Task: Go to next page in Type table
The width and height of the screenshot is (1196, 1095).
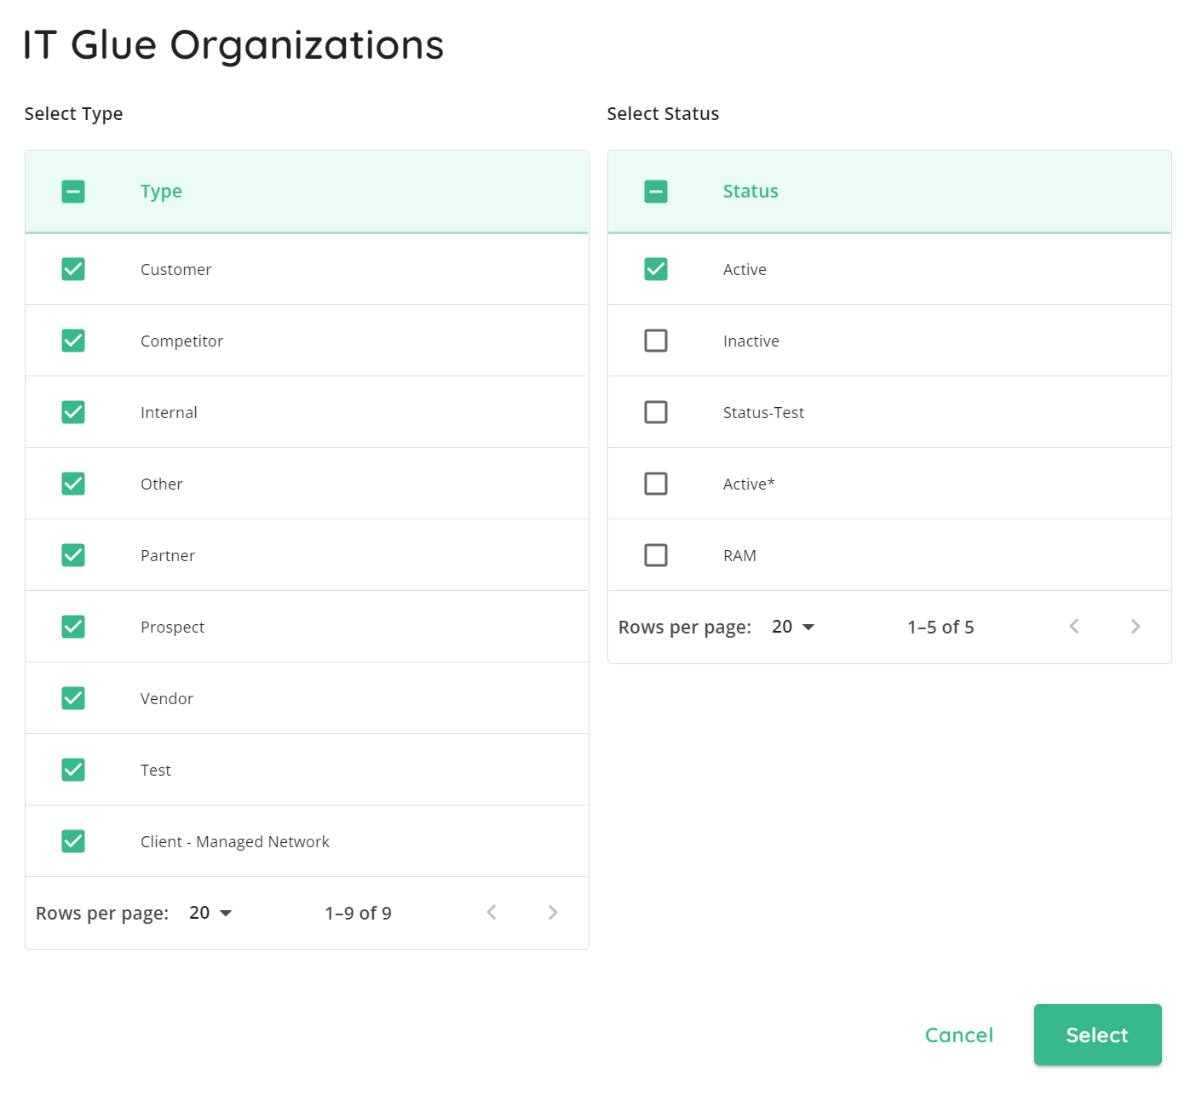Action: tap(553, 913)
